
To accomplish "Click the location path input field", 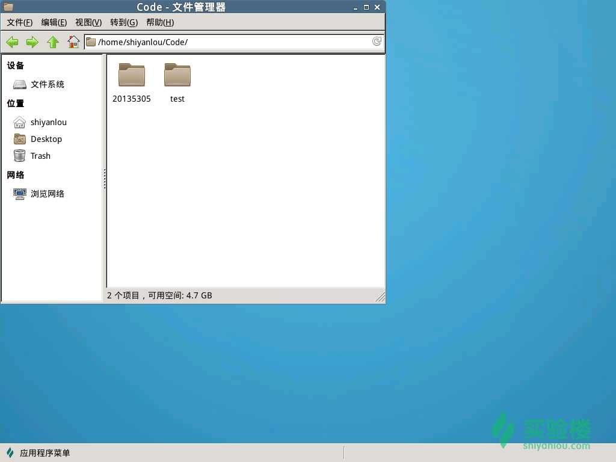I will coord(234,42).
